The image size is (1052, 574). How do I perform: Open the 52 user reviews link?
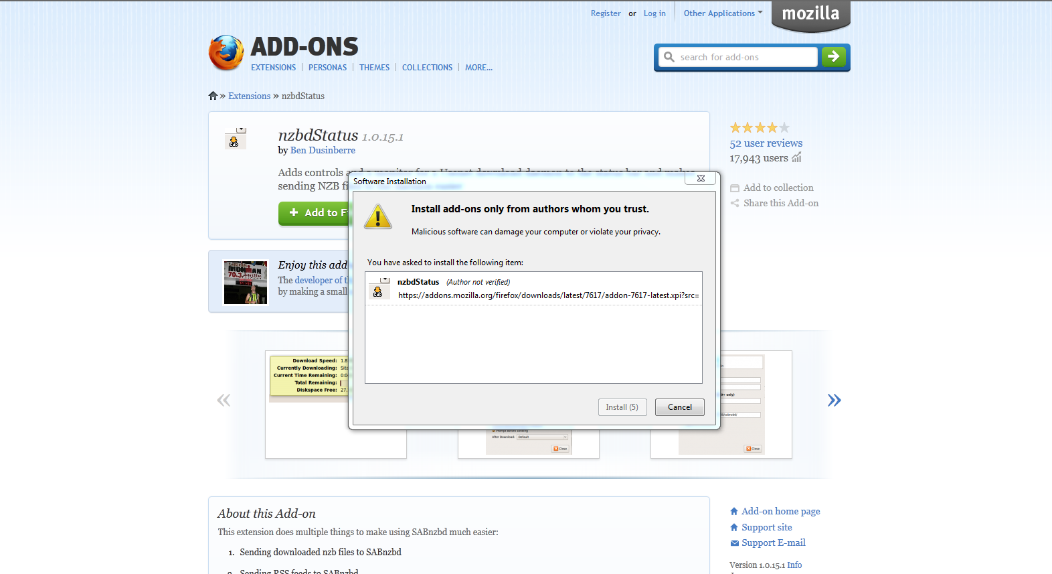(x=766, y=143)
